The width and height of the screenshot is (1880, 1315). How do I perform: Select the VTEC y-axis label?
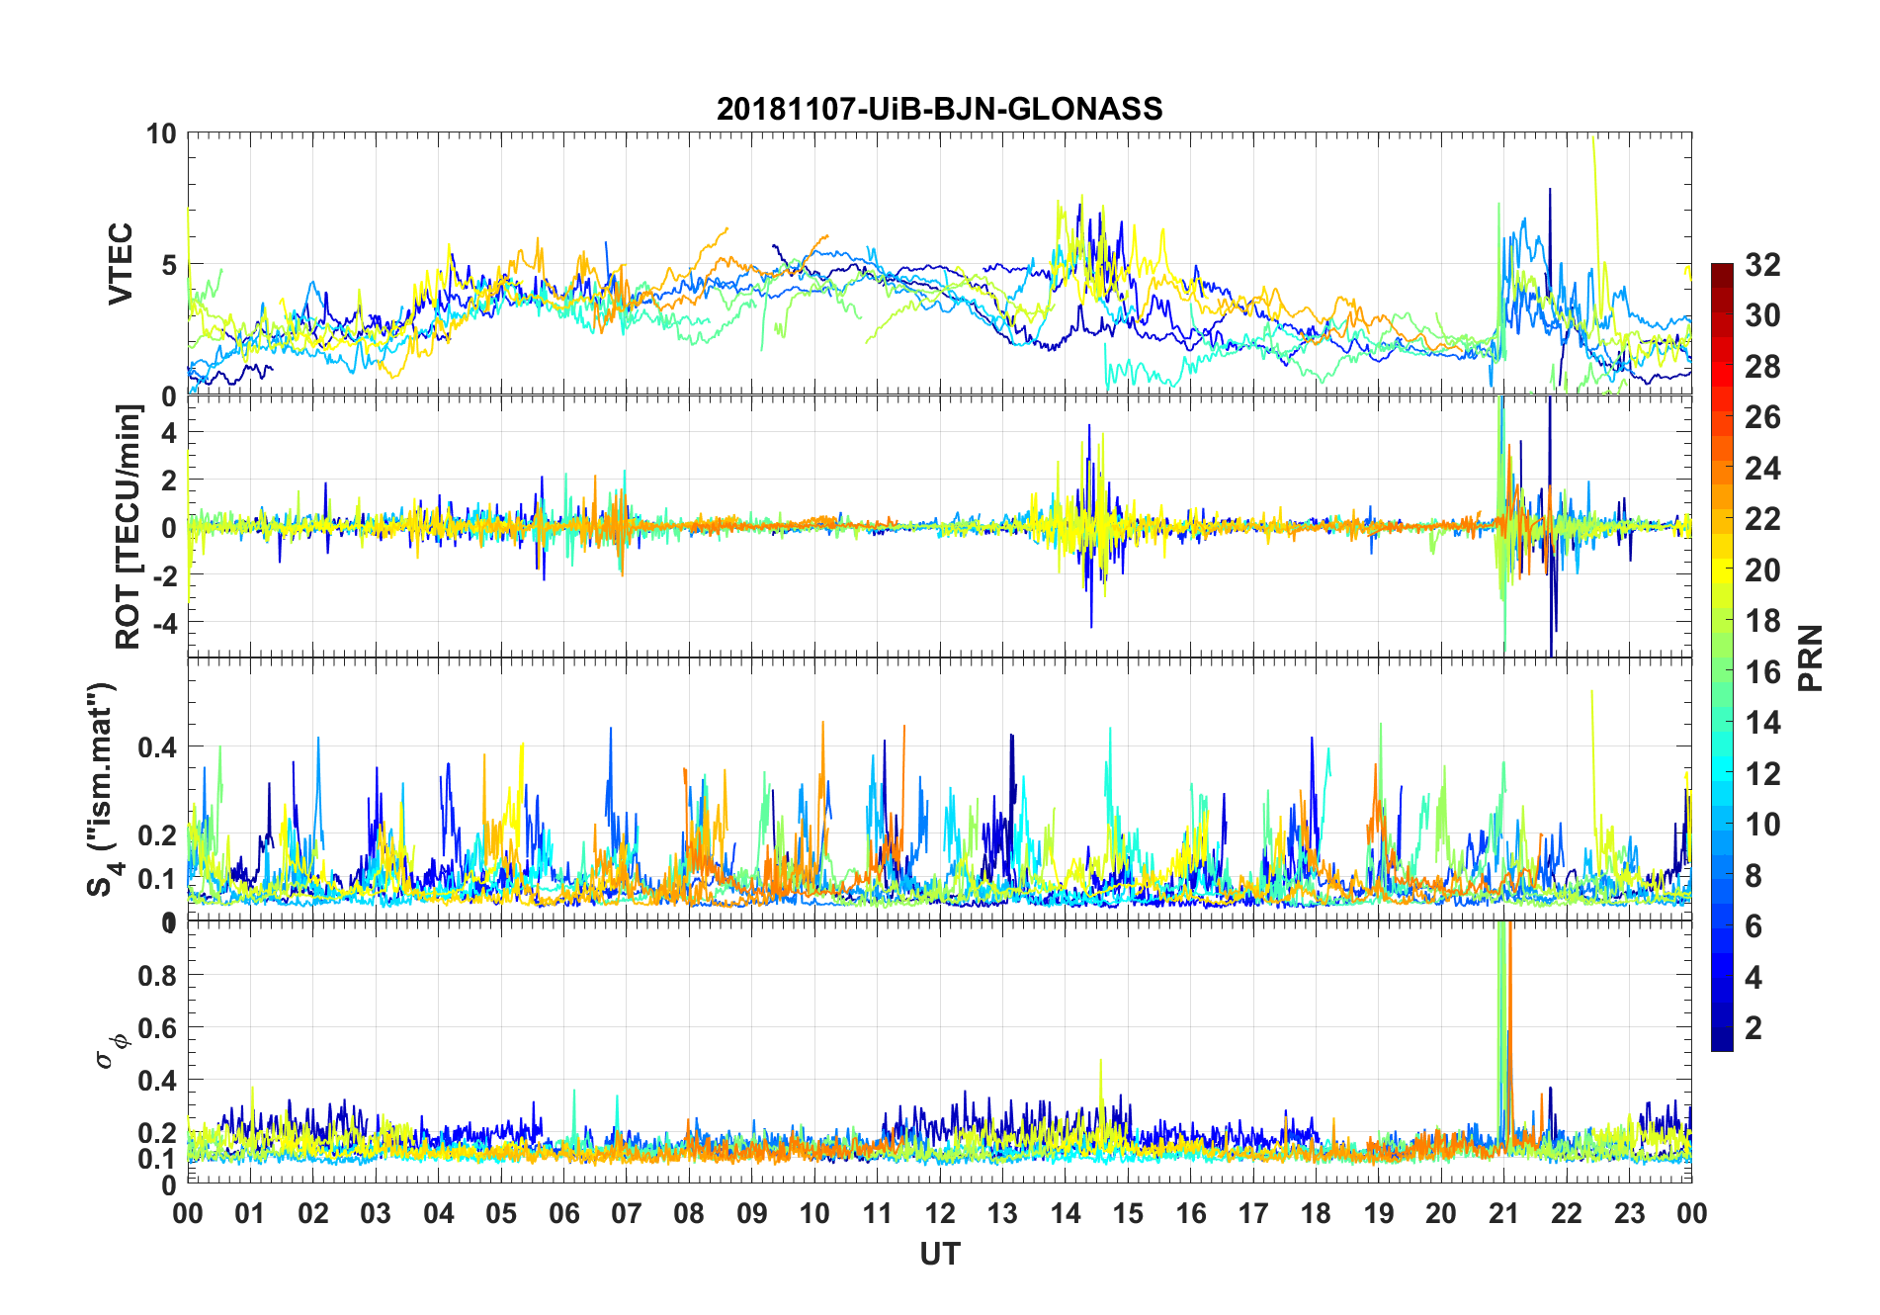point(120,264)
